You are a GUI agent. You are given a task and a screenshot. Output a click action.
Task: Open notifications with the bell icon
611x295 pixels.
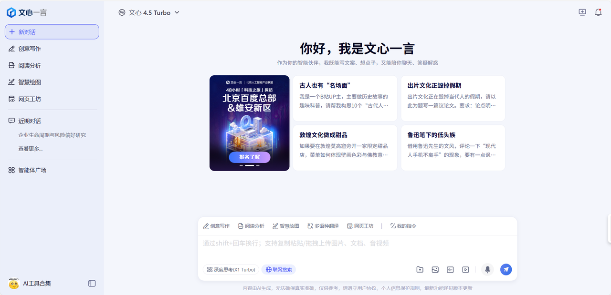[598, 12]
